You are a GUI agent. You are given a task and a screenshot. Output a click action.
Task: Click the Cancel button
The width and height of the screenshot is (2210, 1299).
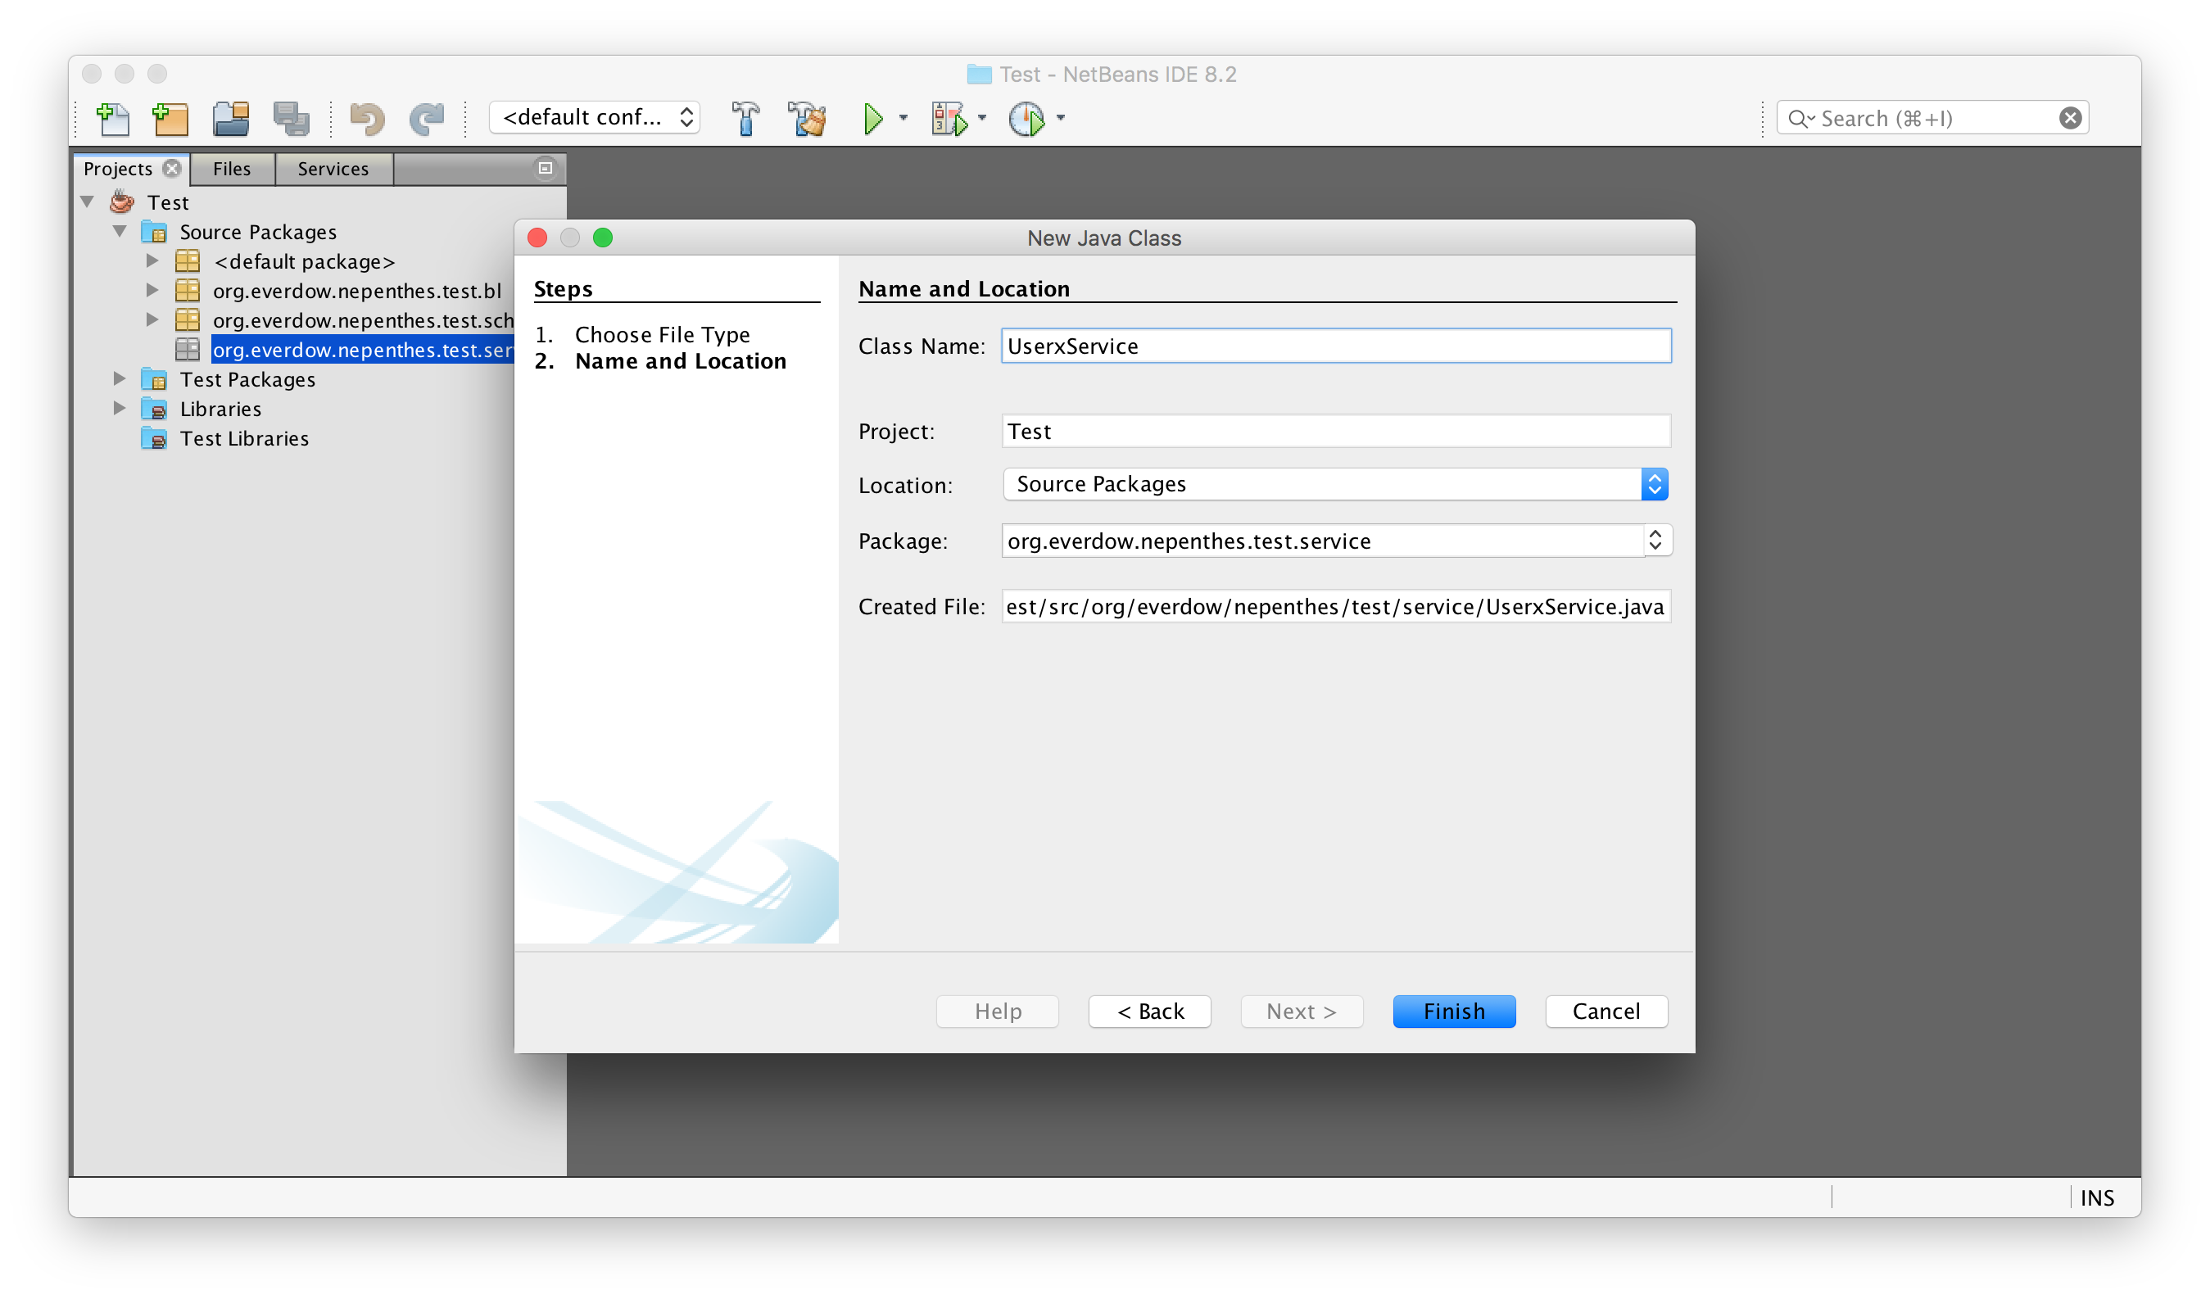[1606, 1012]
